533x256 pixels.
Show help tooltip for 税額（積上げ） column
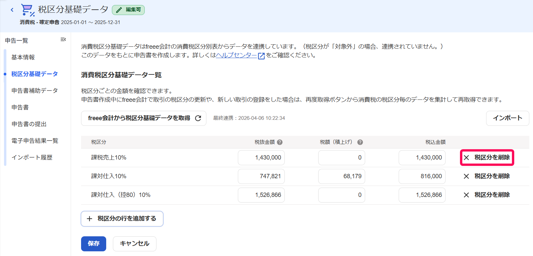360,142
